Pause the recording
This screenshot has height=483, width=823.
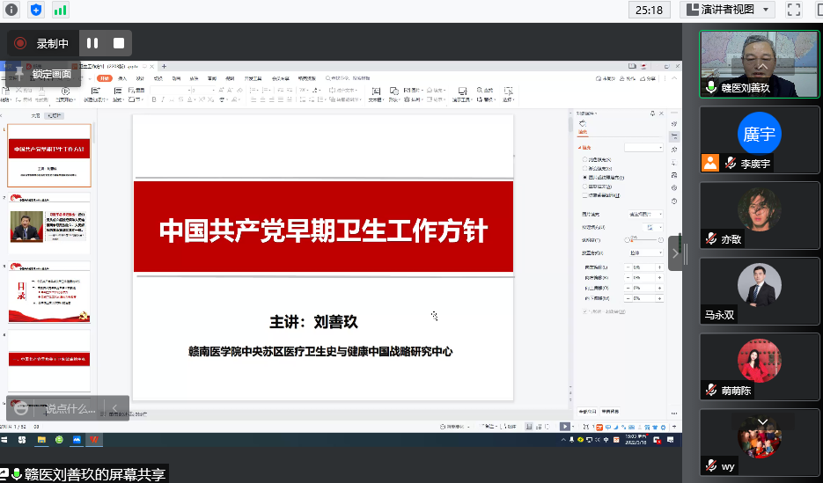pos(92,42)
